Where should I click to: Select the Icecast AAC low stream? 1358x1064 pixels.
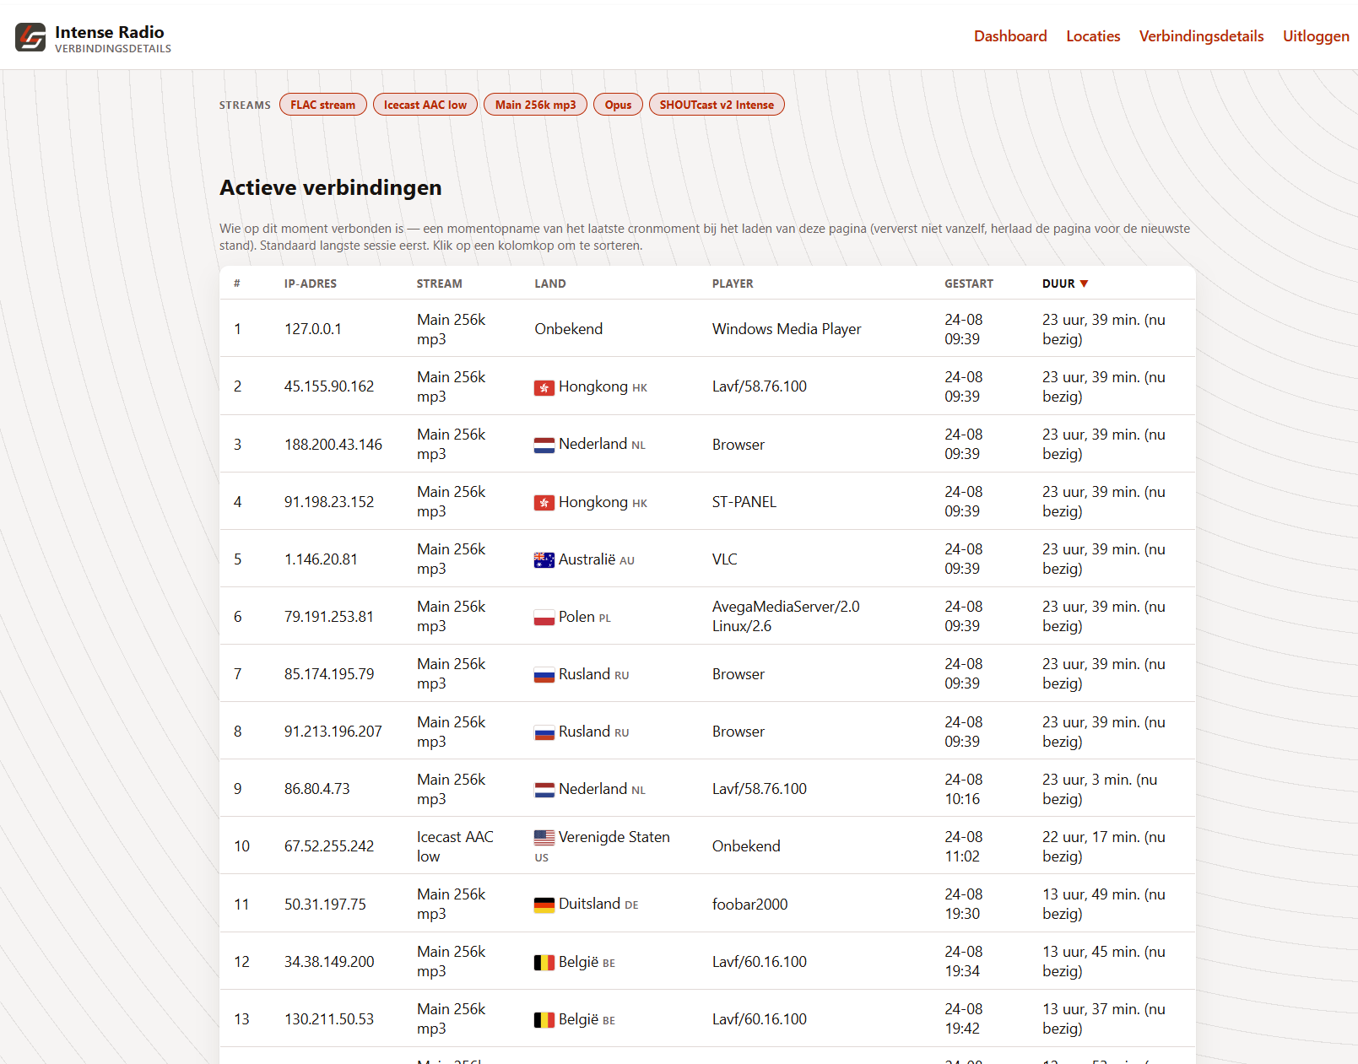click(x=425, y=105)
